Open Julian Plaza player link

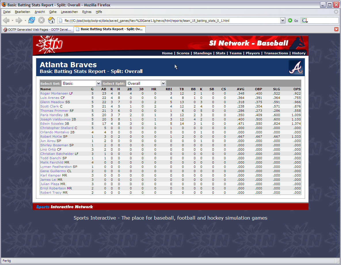click(49, 184)
